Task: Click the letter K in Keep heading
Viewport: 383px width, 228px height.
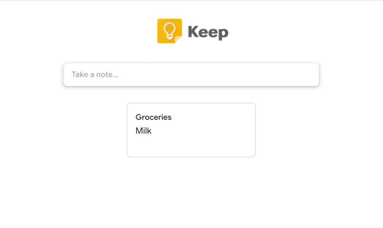Action: pos(193,32)
